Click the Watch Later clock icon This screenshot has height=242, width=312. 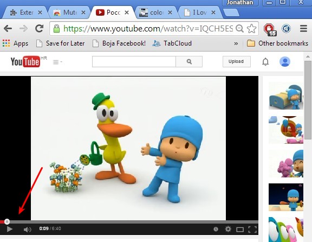216,229
